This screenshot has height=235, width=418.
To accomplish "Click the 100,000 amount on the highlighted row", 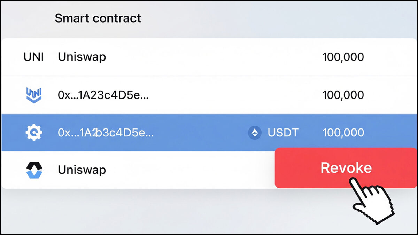I will [x=344, y=132].
